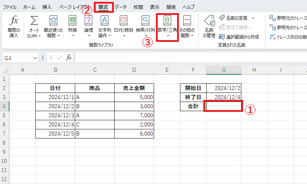Viewport: 307px width, 184px height.
Task: Open the More Functions (その他の関数) library
Action: pos(187,27)
